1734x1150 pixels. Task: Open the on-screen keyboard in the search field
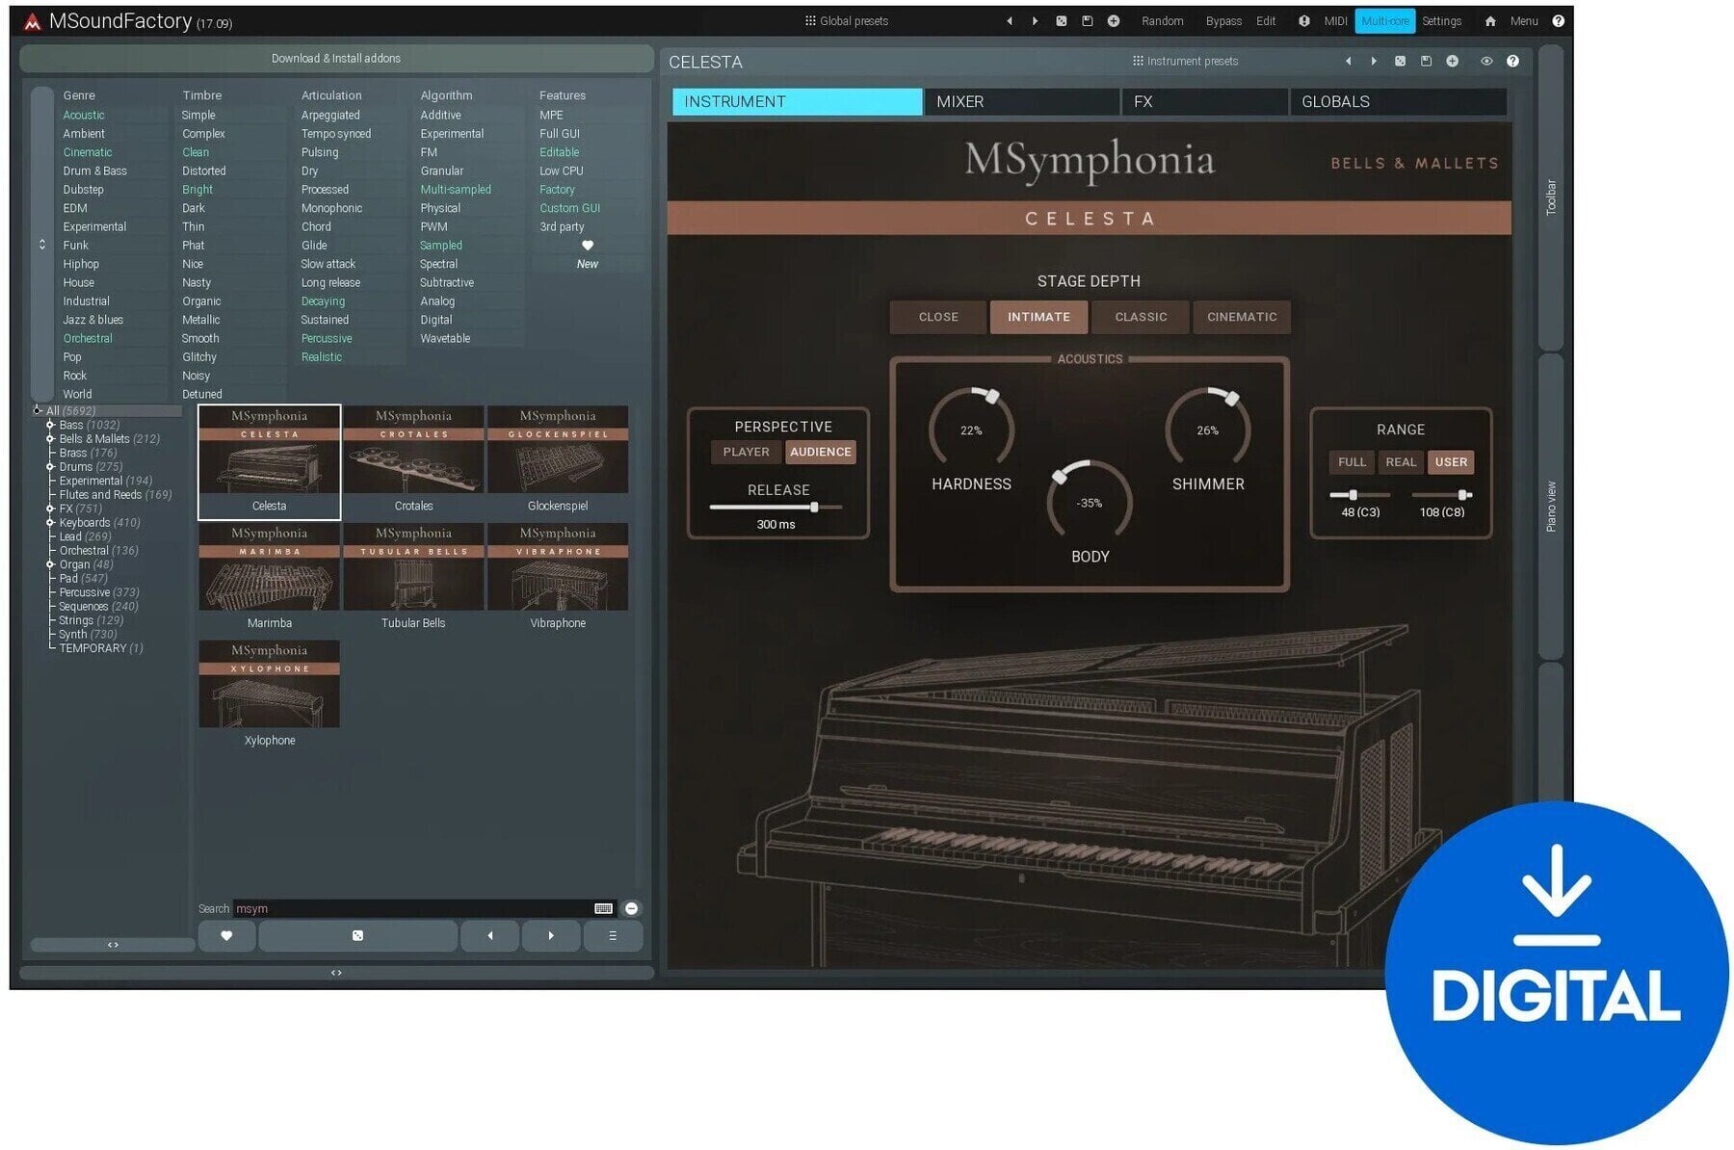pos(603,908)
